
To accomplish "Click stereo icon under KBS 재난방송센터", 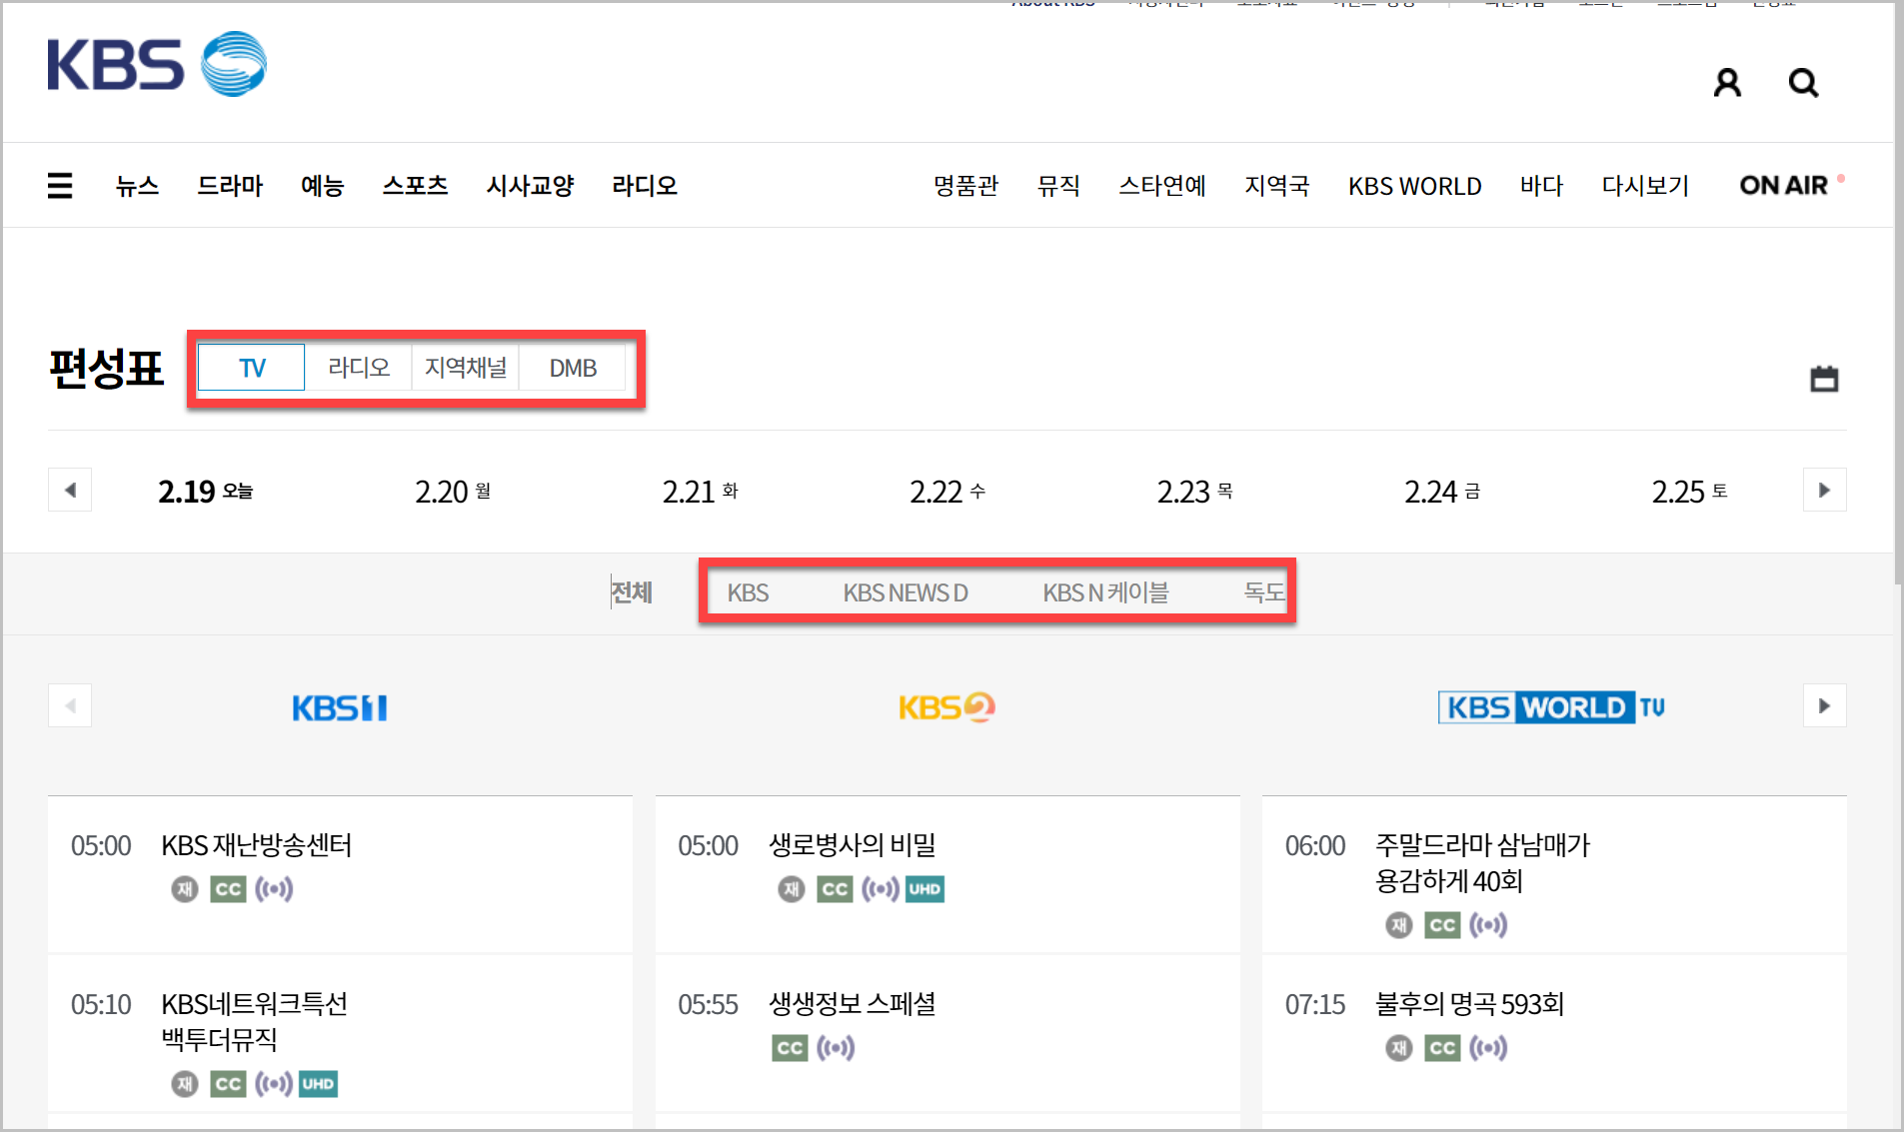I will click(274, 889).
